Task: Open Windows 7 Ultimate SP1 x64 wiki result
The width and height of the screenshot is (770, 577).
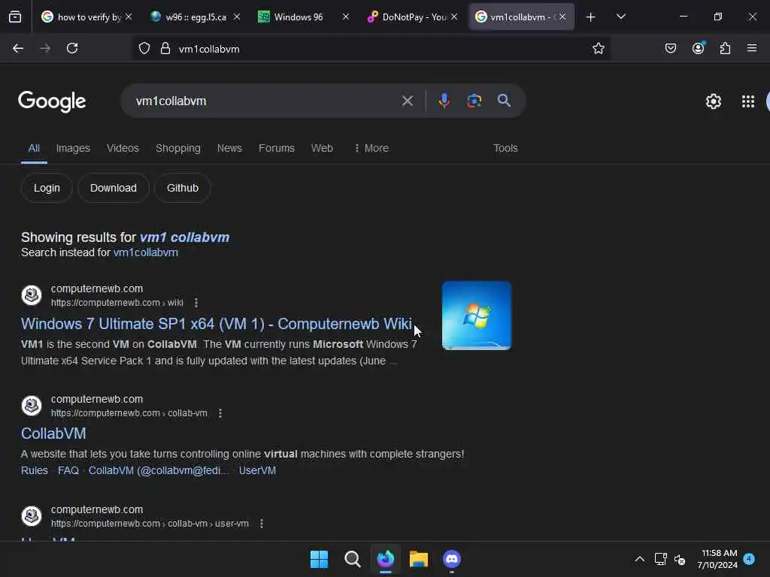Action: point(217,324)
